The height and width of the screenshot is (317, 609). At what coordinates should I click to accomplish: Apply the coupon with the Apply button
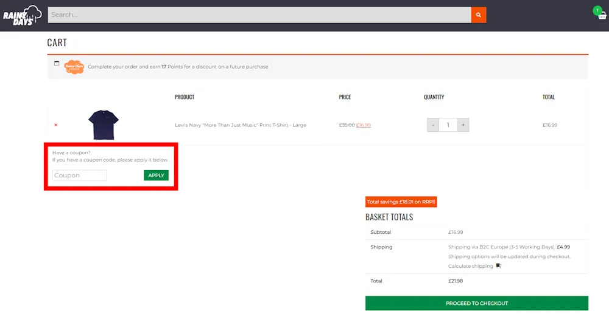pyautogui.click(x=156, y=175)
